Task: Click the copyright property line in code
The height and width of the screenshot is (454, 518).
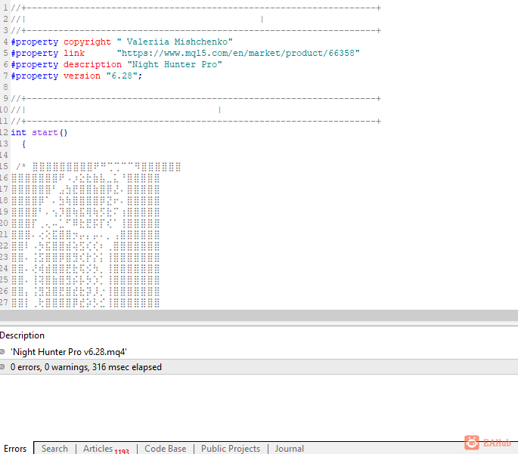Action: [122, 42]
